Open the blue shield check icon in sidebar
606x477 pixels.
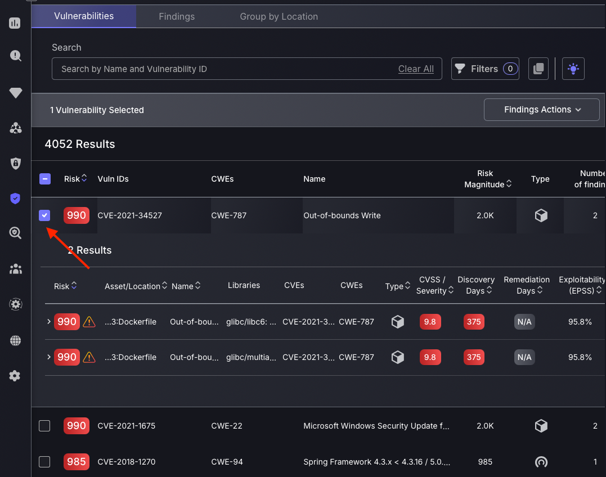click(x=15, y=198)
